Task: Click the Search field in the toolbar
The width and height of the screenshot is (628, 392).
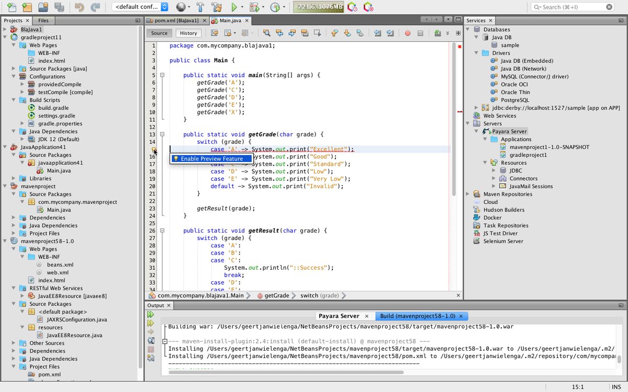Action: click(571, 7)
